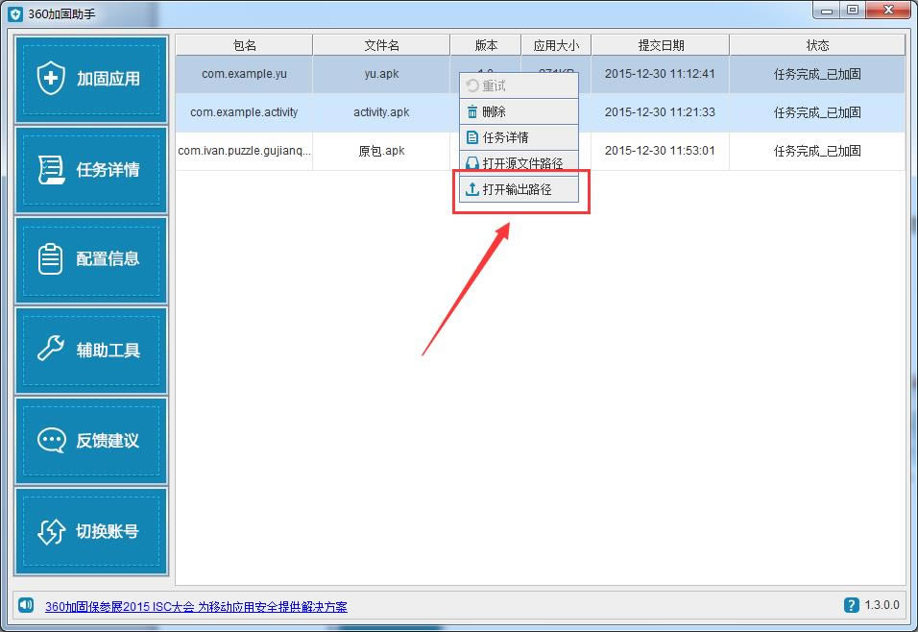Viewport: 918px width, 632px height.
Task: Click the speaker icon in status bar
Action: point(26,604)
